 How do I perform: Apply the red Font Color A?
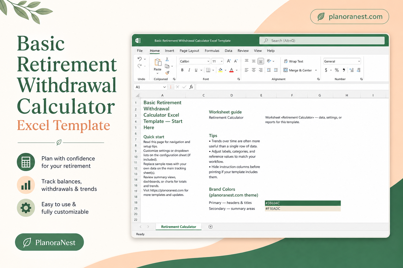pyautogui.click(x=231, y=70)
